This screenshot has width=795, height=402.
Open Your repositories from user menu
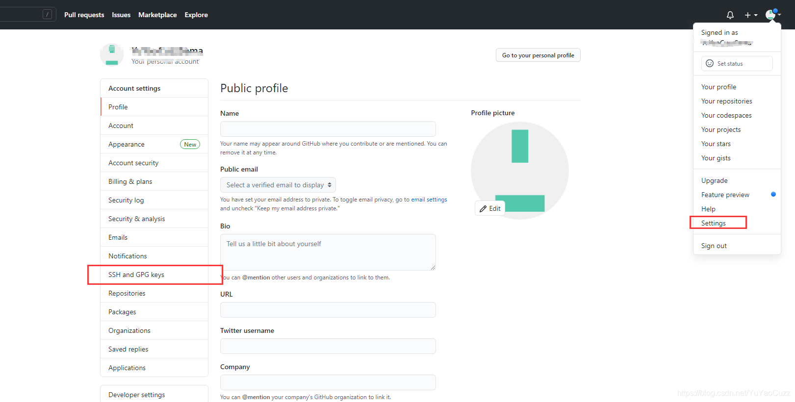[x=737, y=101]
